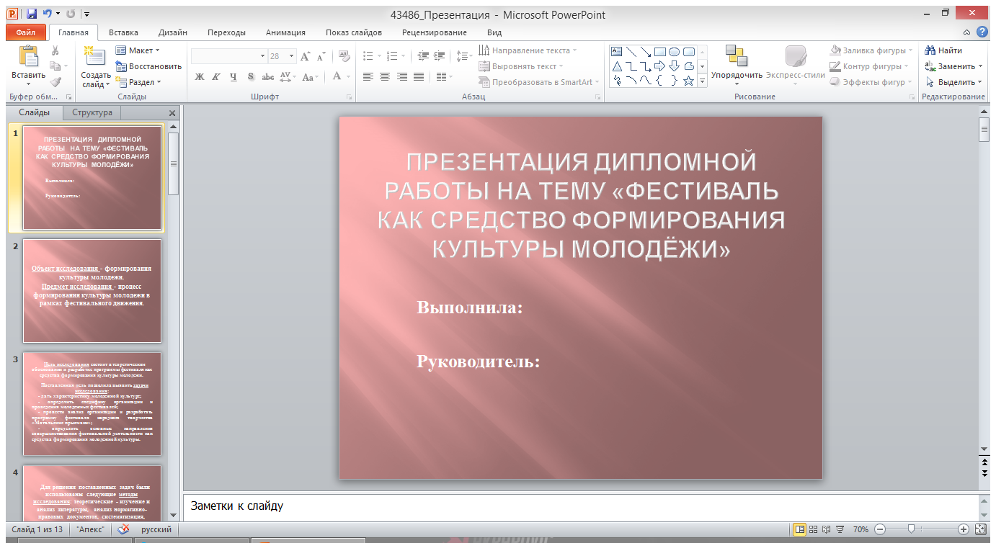The height and width of the screenshot is (543, 996).
Task: Switch to Normal view in the status bar
Action: click(799, 529)
